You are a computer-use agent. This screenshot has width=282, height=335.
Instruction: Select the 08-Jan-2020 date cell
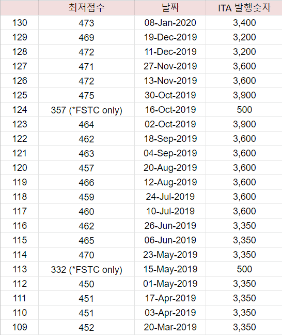[x=170, y=23]
